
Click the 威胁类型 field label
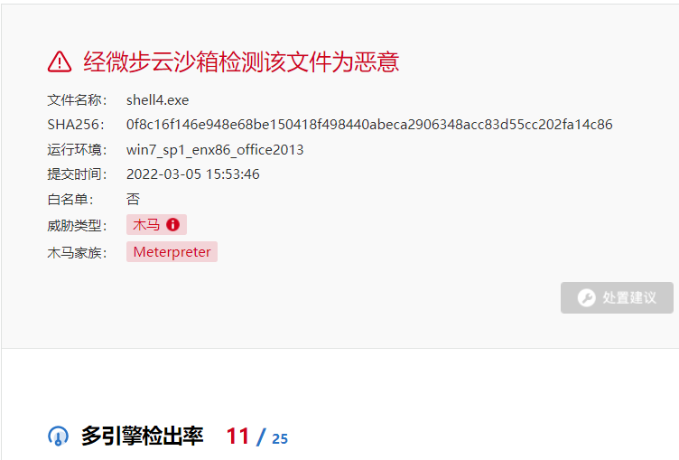[77, 225]
